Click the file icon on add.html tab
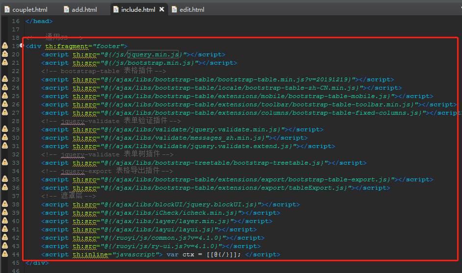462x273 pixels. [67, 10]
